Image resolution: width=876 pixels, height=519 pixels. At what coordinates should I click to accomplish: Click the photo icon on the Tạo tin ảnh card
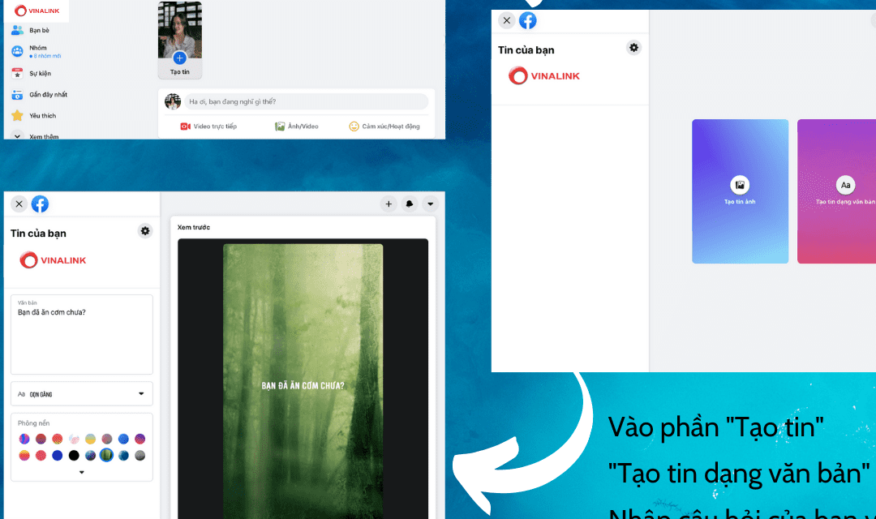(740, 185)
